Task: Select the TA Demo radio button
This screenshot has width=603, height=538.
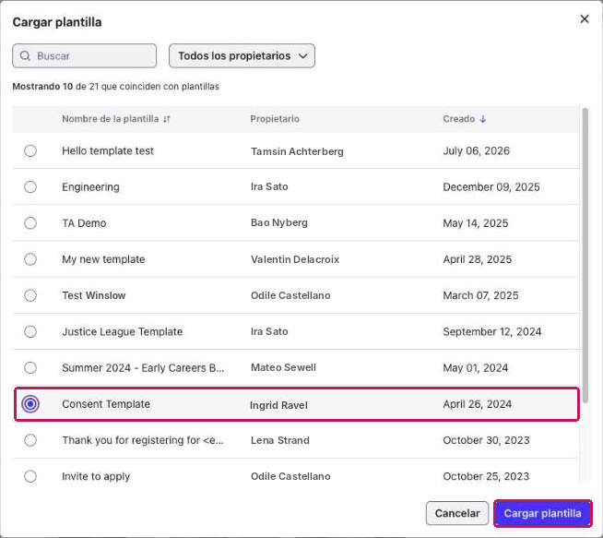Action: (30, 223)
